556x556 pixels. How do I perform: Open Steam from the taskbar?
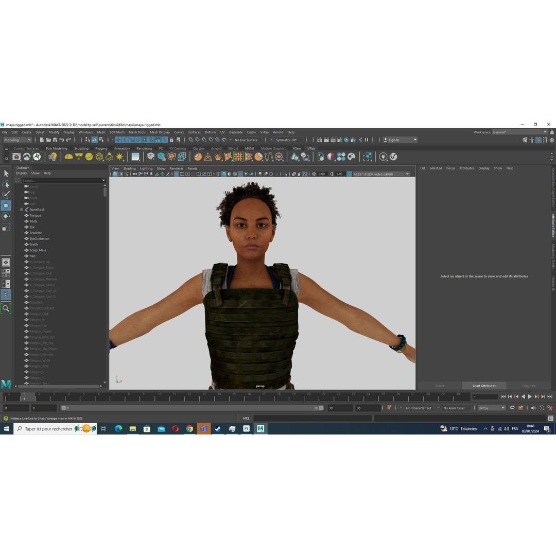click(218, 429)
